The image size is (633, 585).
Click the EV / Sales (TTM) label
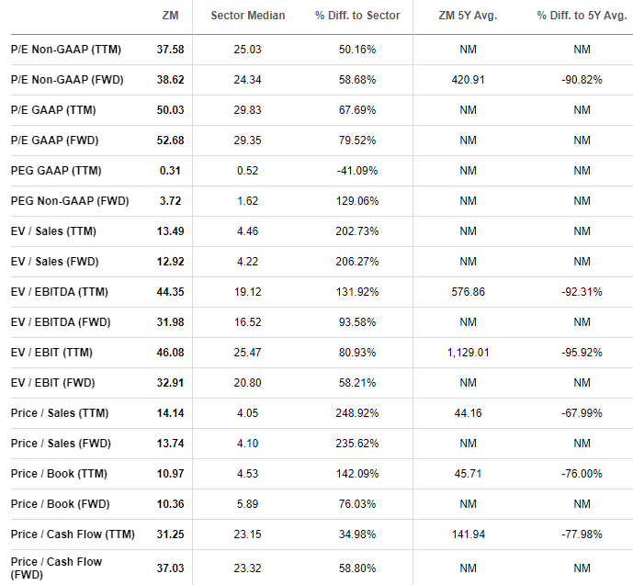53,231
